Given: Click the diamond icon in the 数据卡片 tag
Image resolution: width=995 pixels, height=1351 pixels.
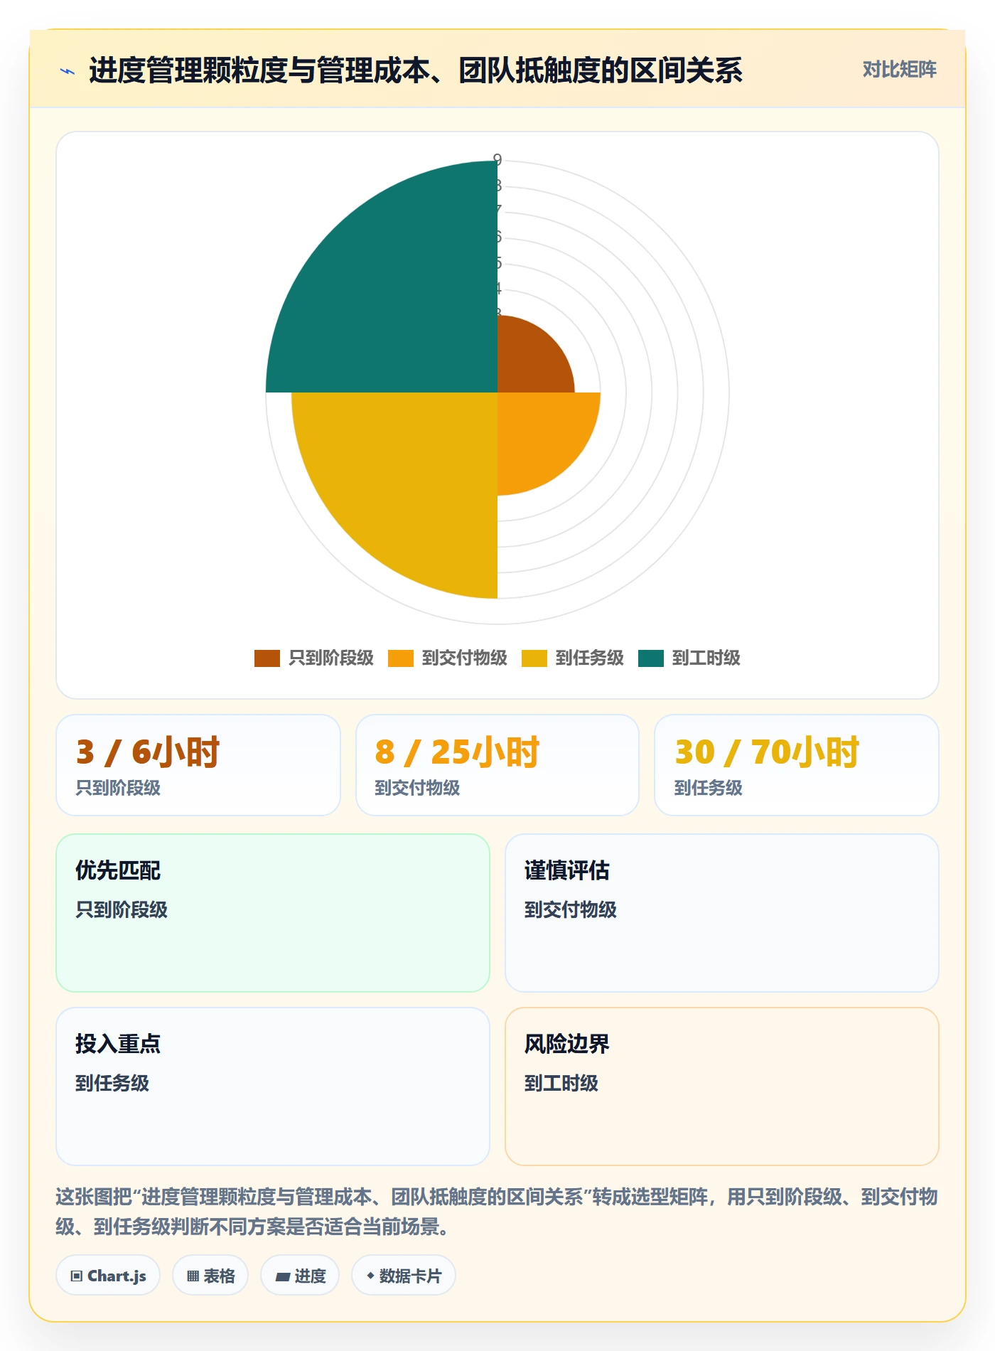Looking at the screenshot, I should coord(370,1276).
